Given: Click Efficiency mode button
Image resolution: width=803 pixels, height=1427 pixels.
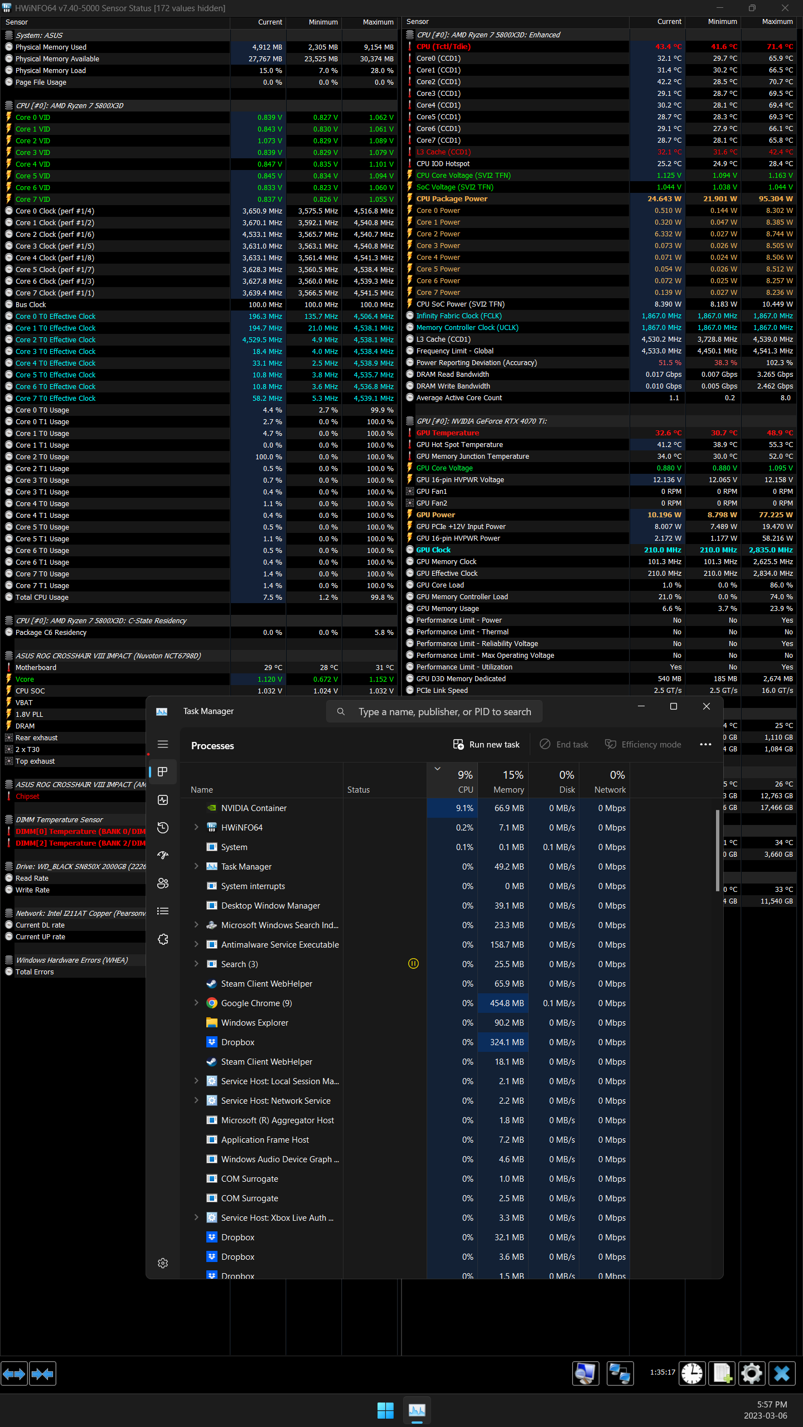Looking at the screenshot, I should (x=644, y=745).
